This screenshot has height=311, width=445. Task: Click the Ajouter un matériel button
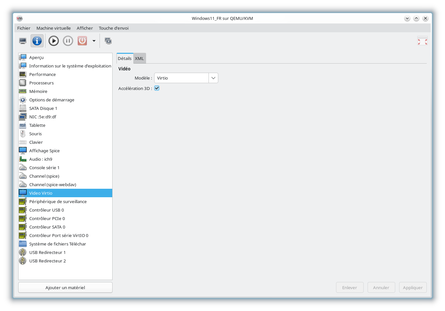(65, 288)
